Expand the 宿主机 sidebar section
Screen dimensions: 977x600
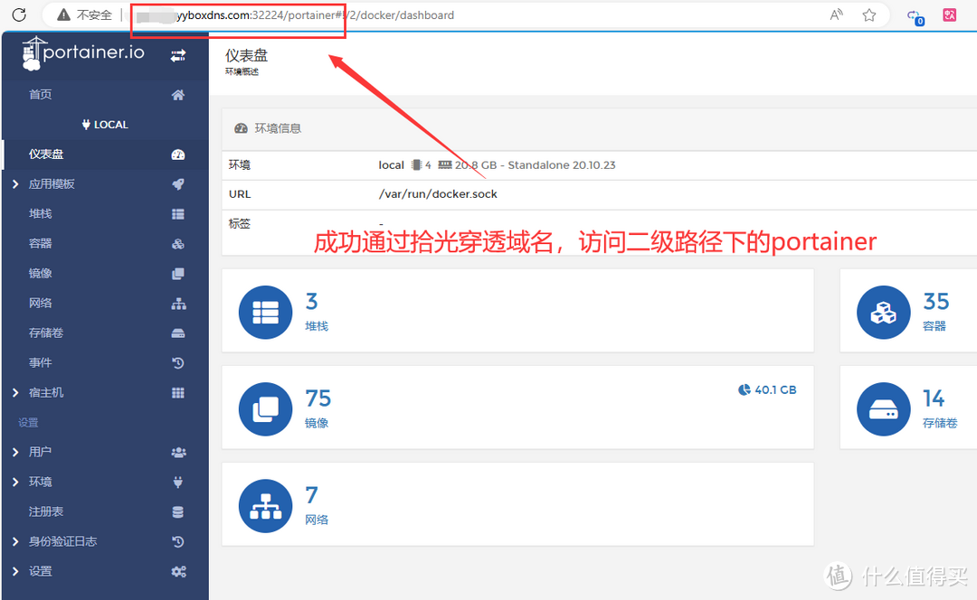pyautogui.click(x=15, y=393)
